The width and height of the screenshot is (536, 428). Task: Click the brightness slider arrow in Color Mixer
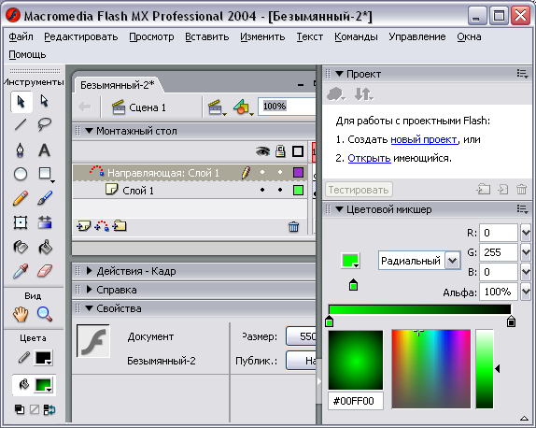pos(498,368)
